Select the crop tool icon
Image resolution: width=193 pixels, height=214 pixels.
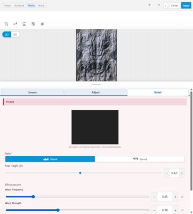[x=6, y=24]
